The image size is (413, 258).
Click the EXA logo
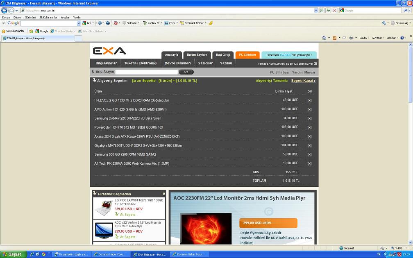point(109,50)
